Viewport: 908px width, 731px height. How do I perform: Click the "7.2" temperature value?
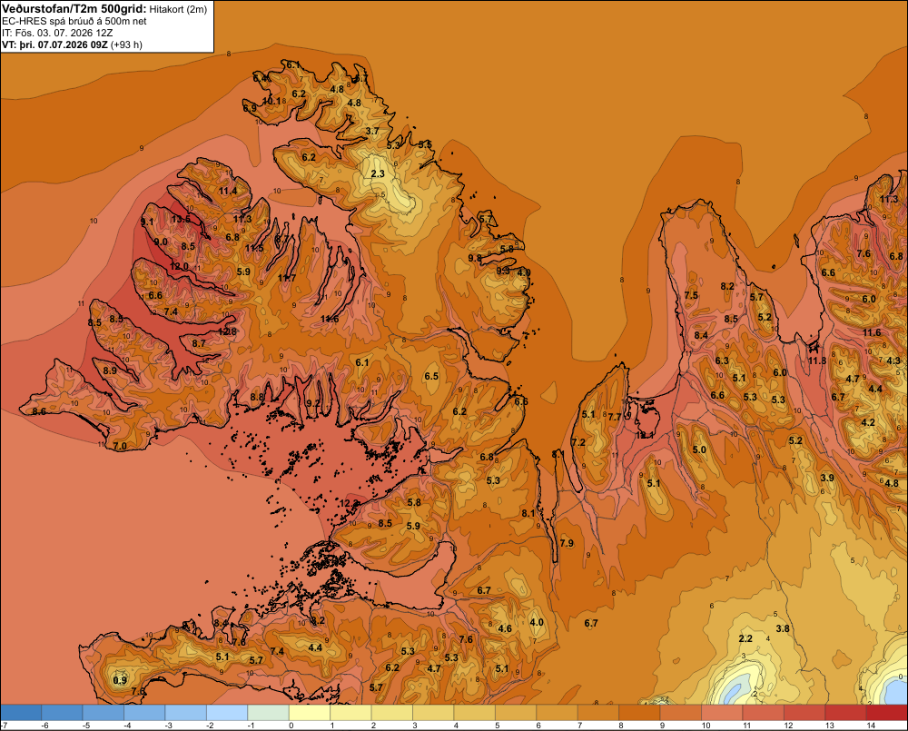pos(578,442)
